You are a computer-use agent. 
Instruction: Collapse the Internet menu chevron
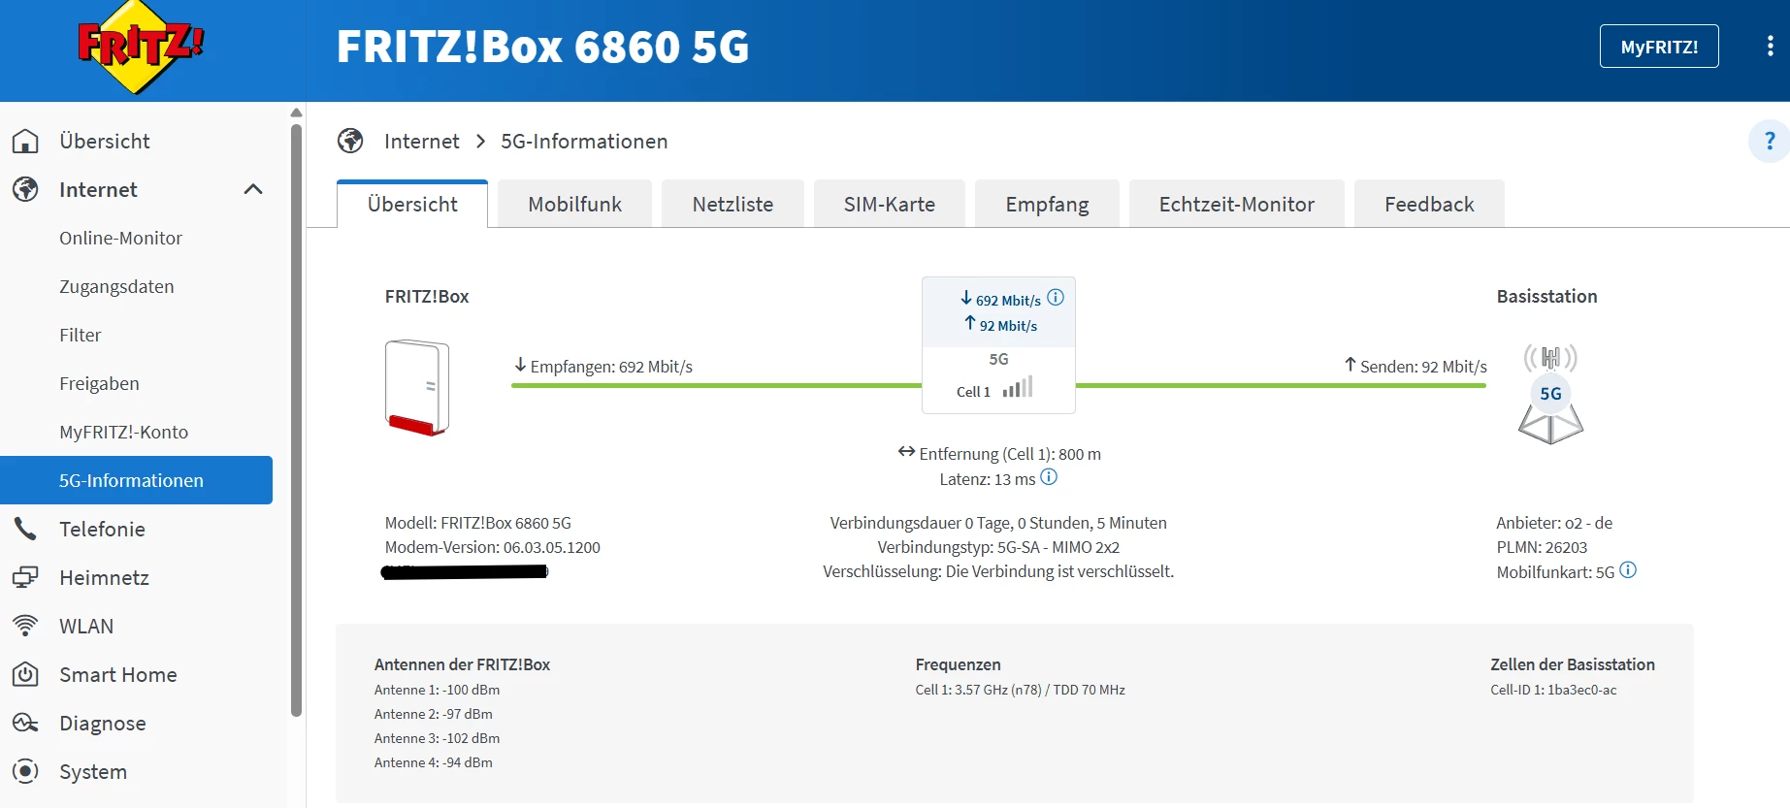[x=253, y=190]
